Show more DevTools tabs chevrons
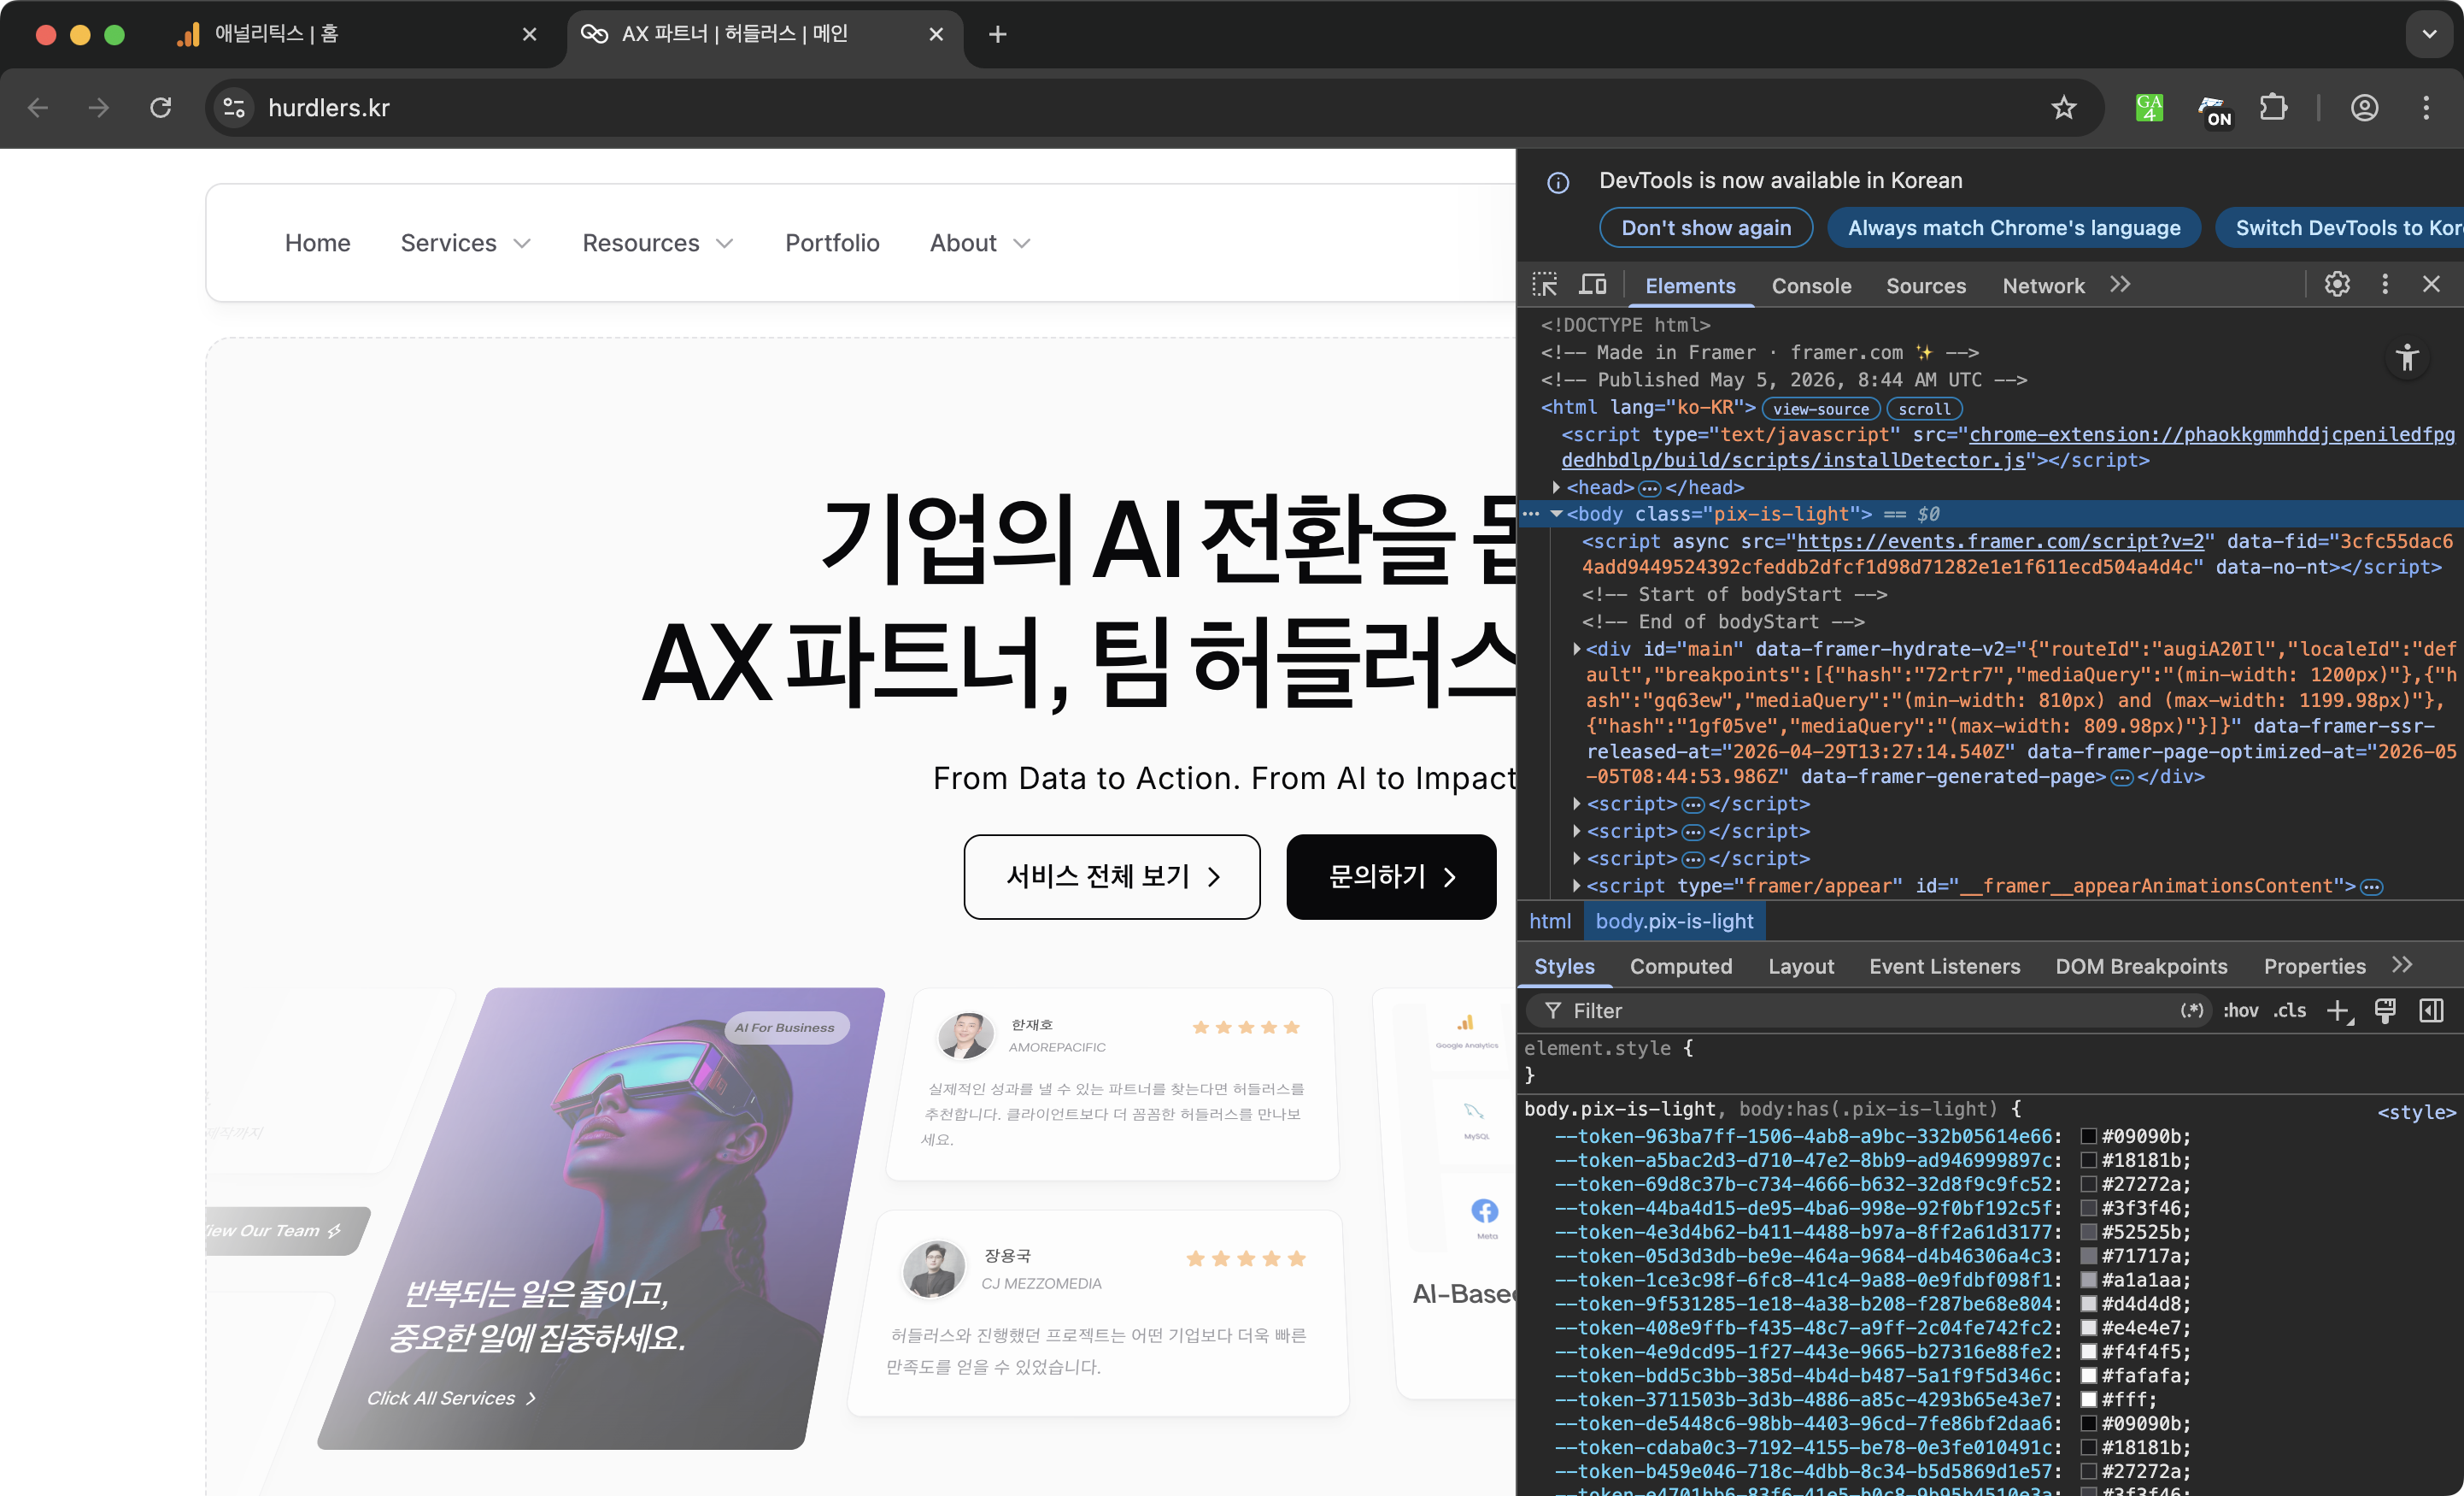This screenshot has width=2464, height=1496. coord(2120,284)
